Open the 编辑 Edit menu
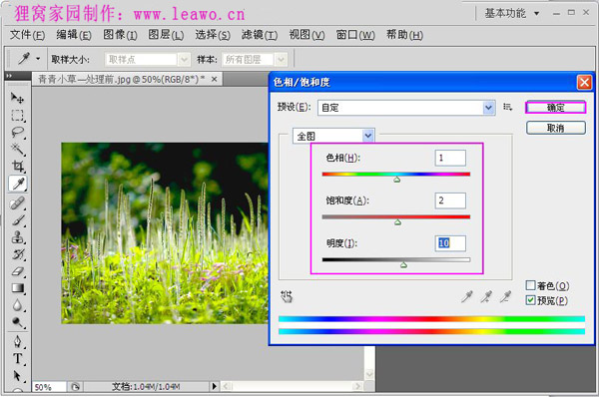Screen dimensions: 599x397 (x=74, y=35)
